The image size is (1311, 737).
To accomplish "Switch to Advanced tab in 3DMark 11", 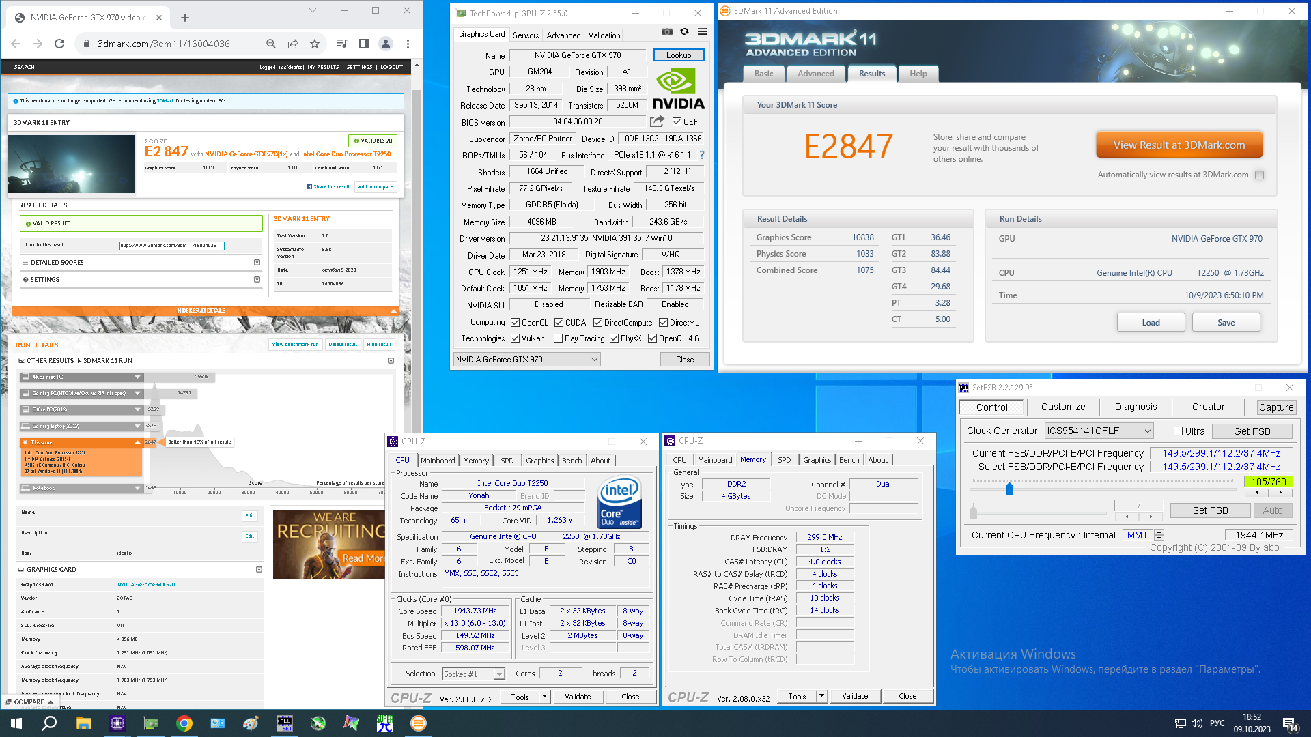I will [x=816, y=74].
